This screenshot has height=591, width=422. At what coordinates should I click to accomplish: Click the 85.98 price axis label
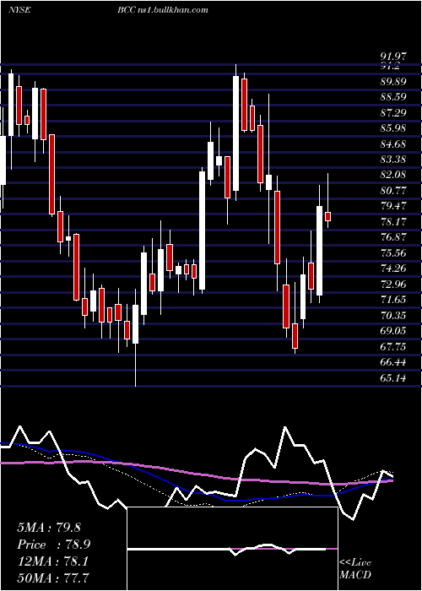[393, 128]
